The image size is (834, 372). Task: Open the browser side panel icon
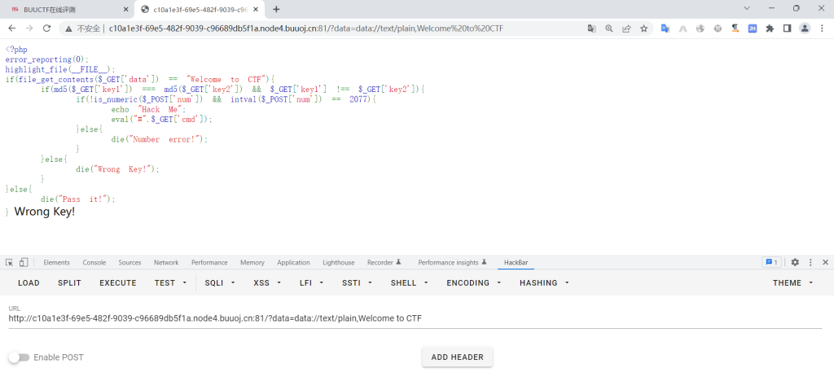tap(787, 28)
